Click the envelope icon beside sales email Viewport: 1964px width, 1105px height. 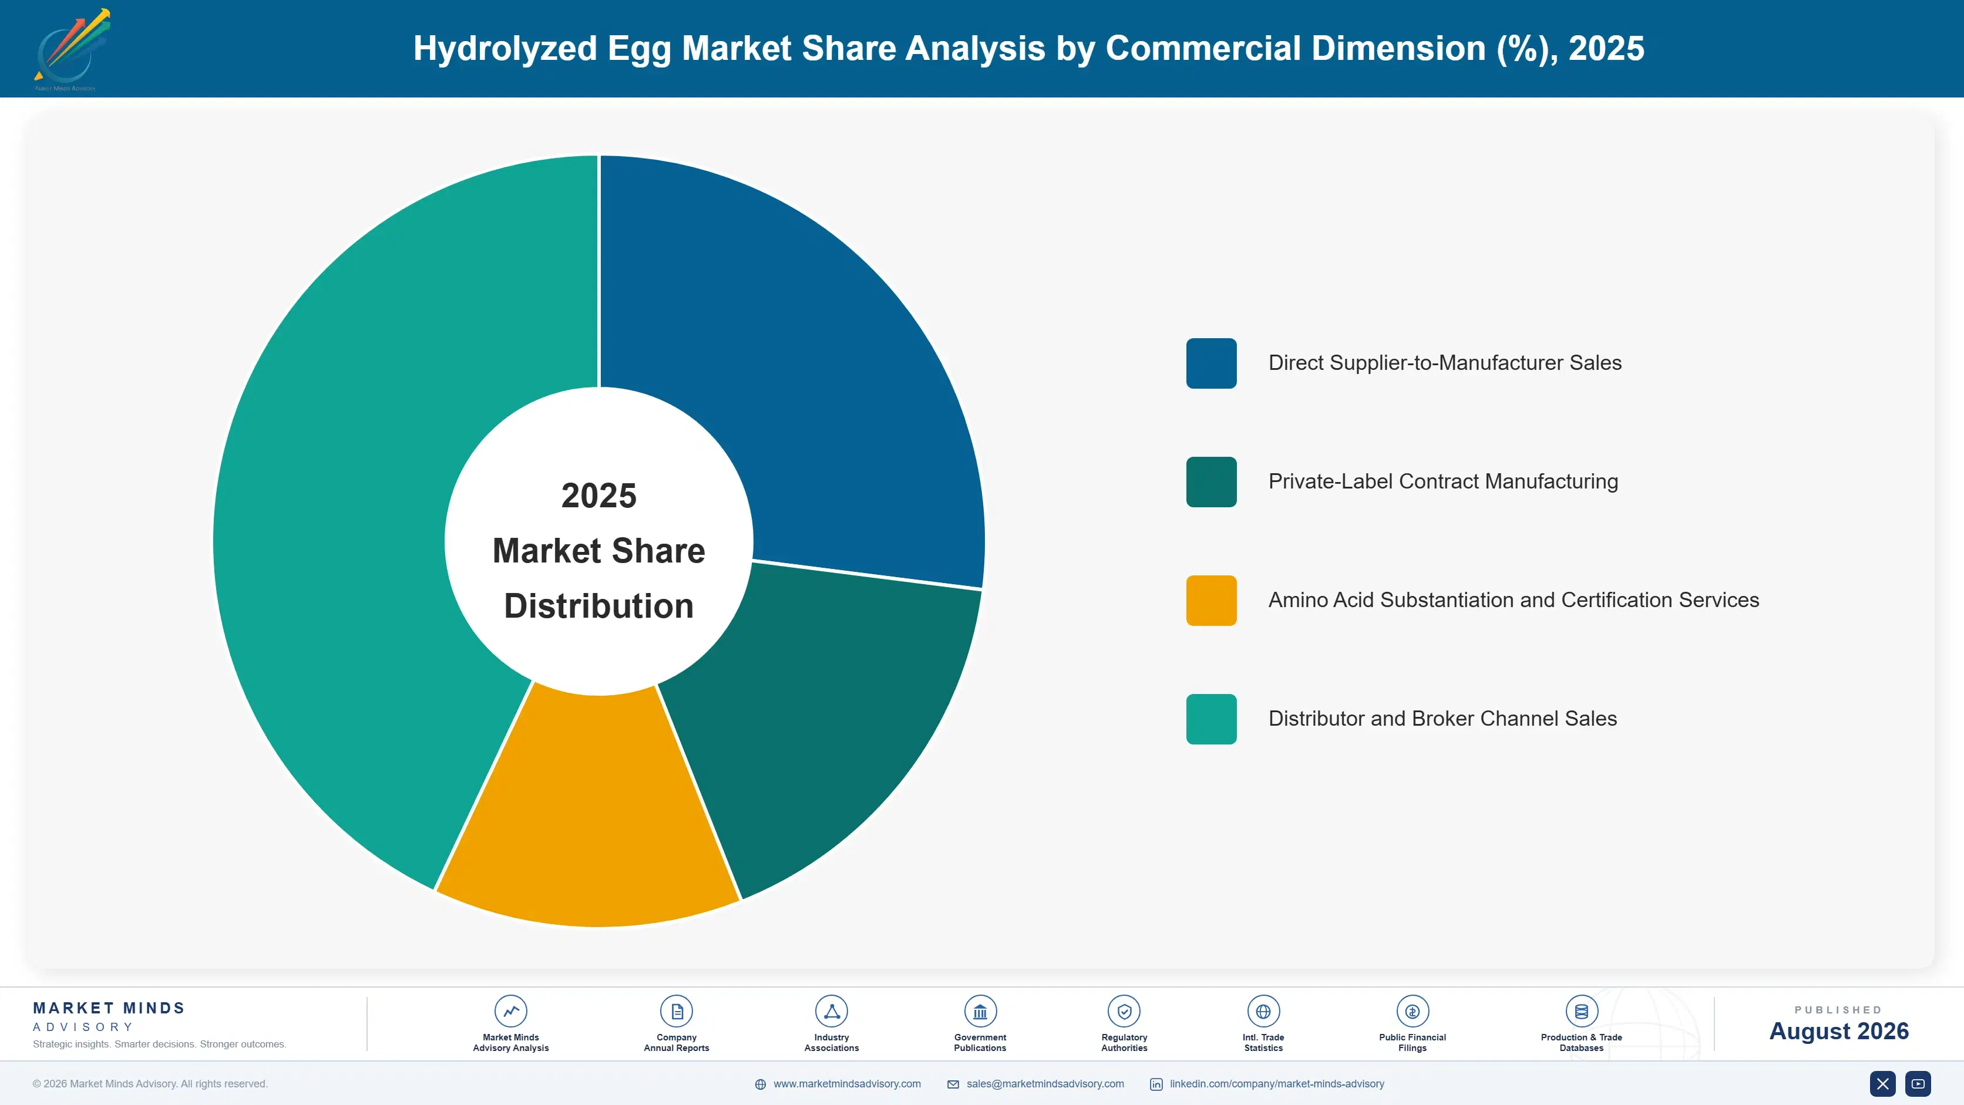[953, 1084]
